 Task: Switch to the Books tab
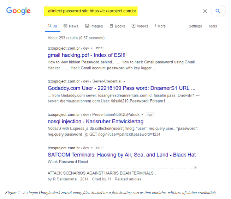[117, 26]
